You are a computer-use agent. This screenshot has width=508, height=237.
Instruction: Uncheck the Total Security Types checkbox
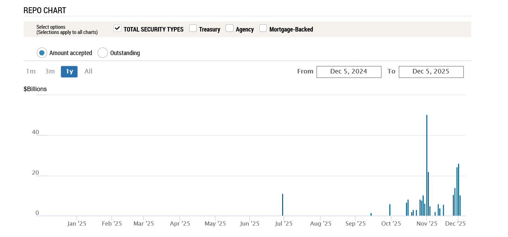tap(117, 28)
